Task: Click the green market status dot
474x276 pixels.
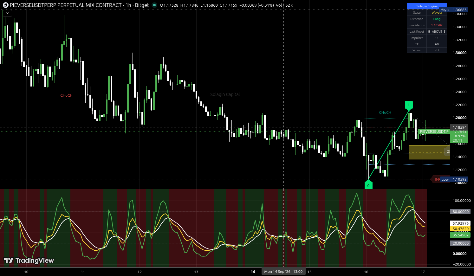Action: (154, 5)
